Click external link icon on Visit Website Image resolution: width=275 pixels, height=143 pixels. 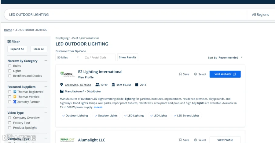(x=234, y=74)
